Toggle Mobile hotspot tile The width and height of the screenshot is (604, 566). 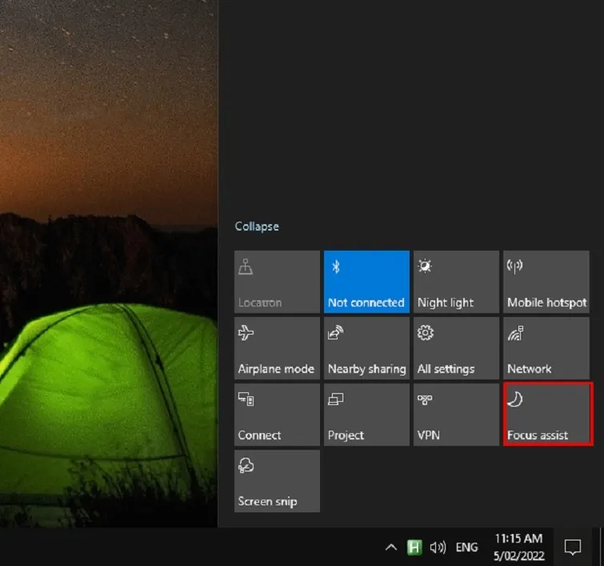(x=546, y=282)
